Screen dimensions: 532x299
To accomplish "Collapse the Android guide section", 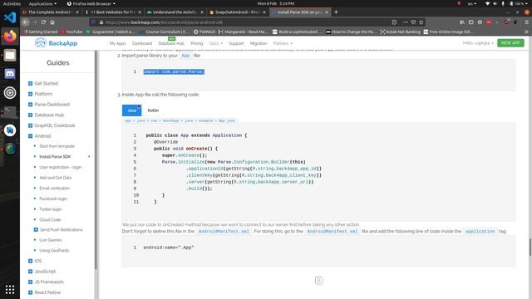I will point(30,136).
